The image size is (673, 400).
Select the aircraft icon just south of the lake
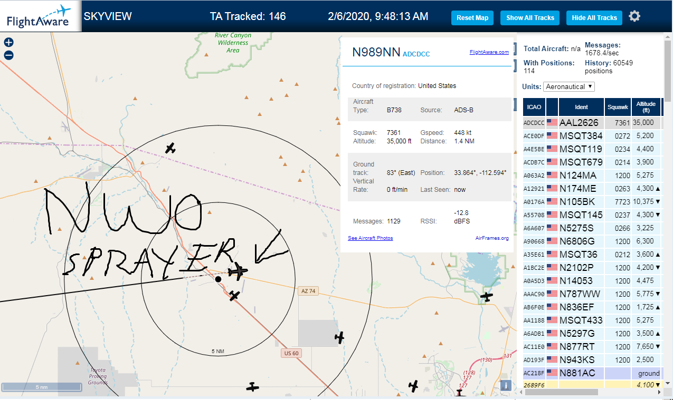(x=486, y=297)
